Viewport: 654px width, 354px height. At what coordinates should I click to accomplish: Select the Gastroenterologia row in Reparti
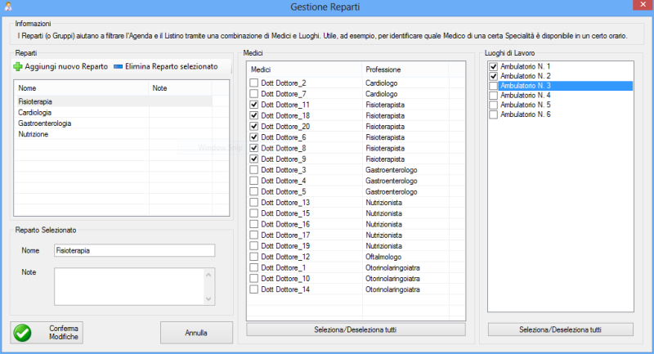pos(114,123)
